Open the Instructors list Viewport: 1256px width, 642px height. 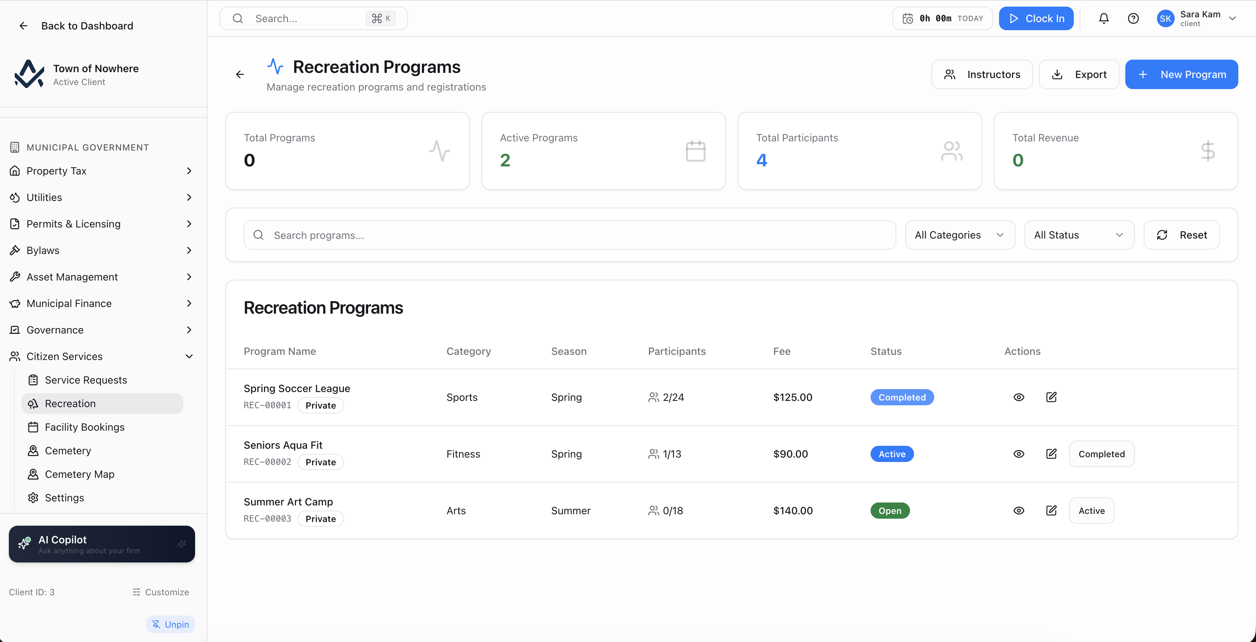pyautogui.click(x=981, y=74)
